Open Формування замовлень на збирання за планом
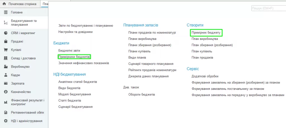Screen dimensions: 286x128 pos(236,83)
